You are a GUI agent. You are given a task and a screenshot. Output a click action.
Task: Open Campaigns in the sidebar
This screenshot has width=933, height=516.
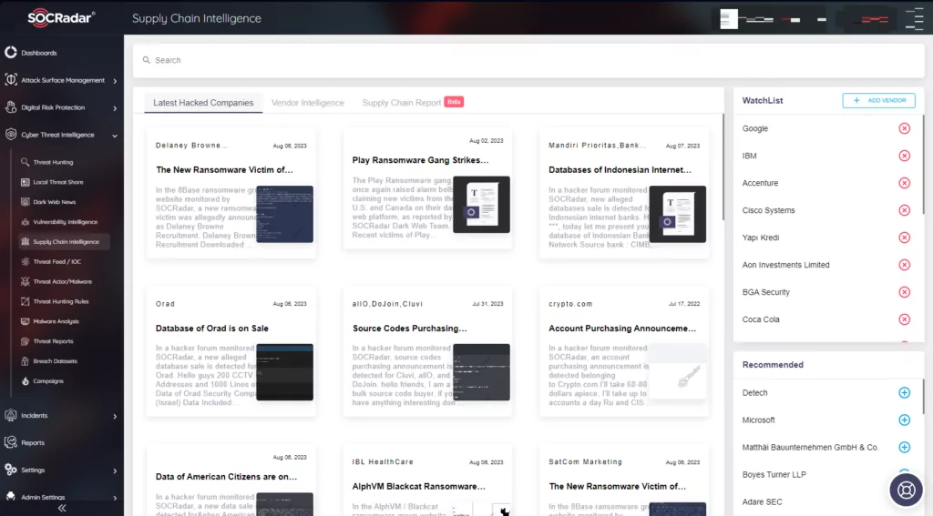pyautogui.click(x=47, y=381)
